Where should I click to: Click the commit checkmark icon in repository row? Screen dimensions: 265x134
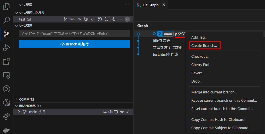(93, 19)
